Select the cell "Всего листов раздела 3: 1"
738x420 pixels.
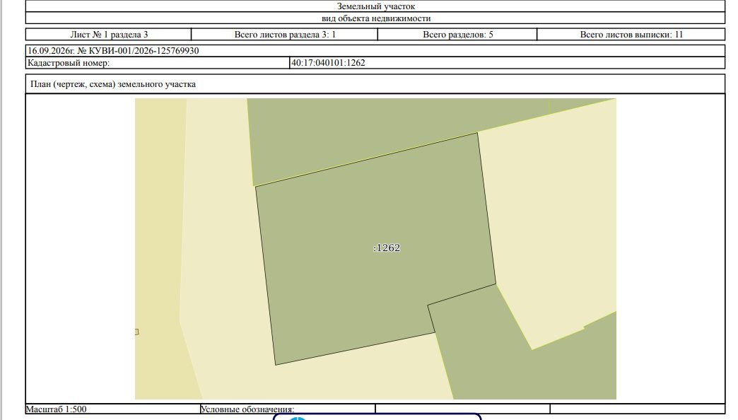(285, 35)
